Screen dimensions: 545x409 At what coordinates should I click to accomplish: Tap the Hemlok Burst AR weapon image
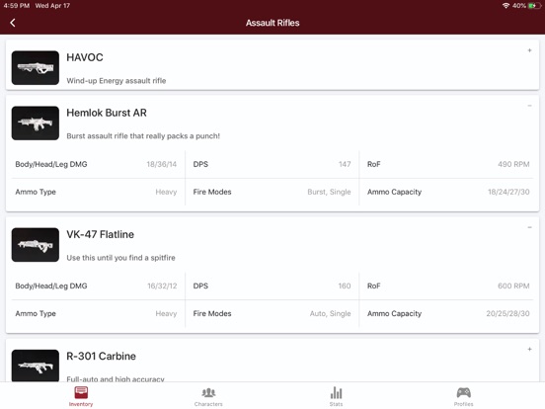click(36, 123)
